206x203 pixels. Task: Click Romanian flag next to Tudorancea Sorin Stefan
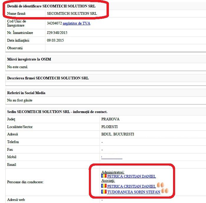104,192
